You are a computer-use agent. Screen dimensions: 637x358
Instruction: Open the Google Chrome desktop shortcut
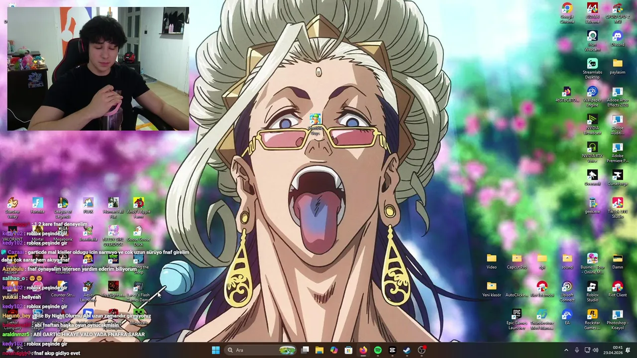point(567,13)
